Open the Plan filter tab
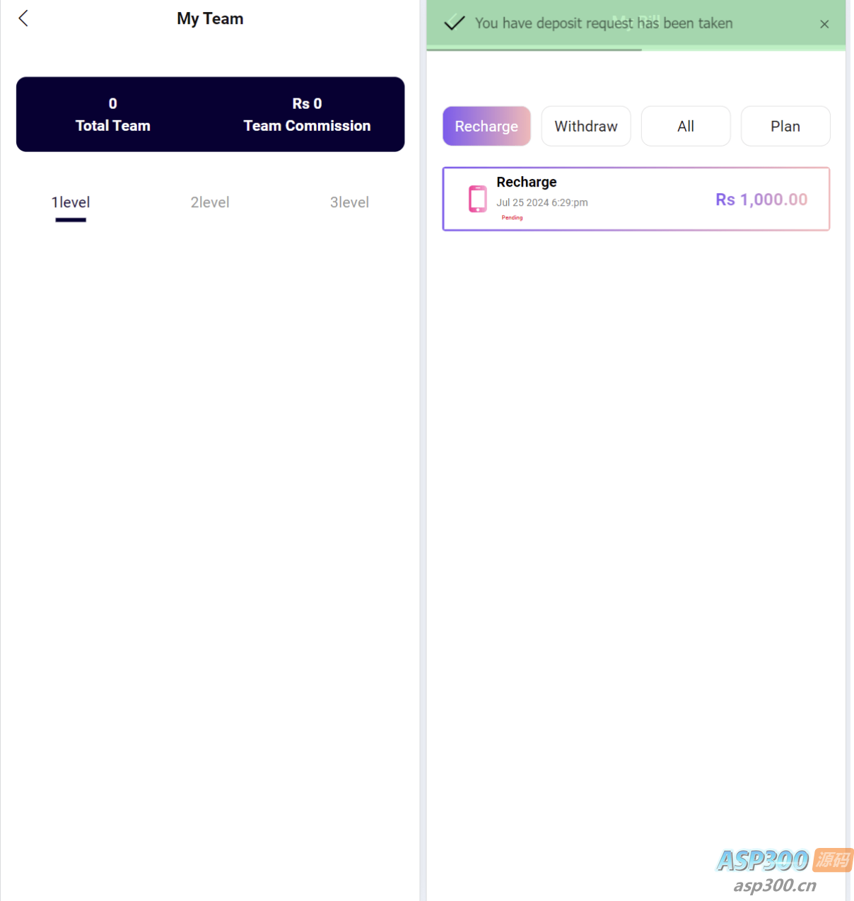Screen dimensions: 854x901 [785, 126]
